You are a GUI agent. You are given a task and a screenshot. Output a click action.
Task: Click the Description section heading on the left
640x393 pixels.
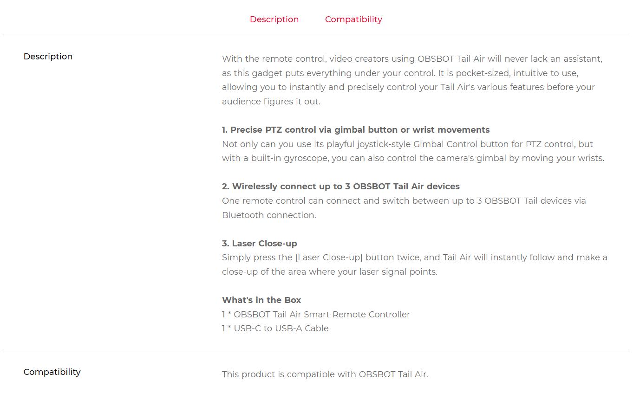(48, 56)
